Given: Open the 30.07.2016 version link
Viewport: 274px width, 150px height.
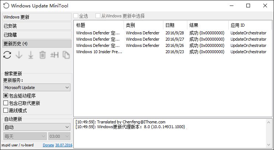Looking at the screenshot, I should (x=64, y=145).
